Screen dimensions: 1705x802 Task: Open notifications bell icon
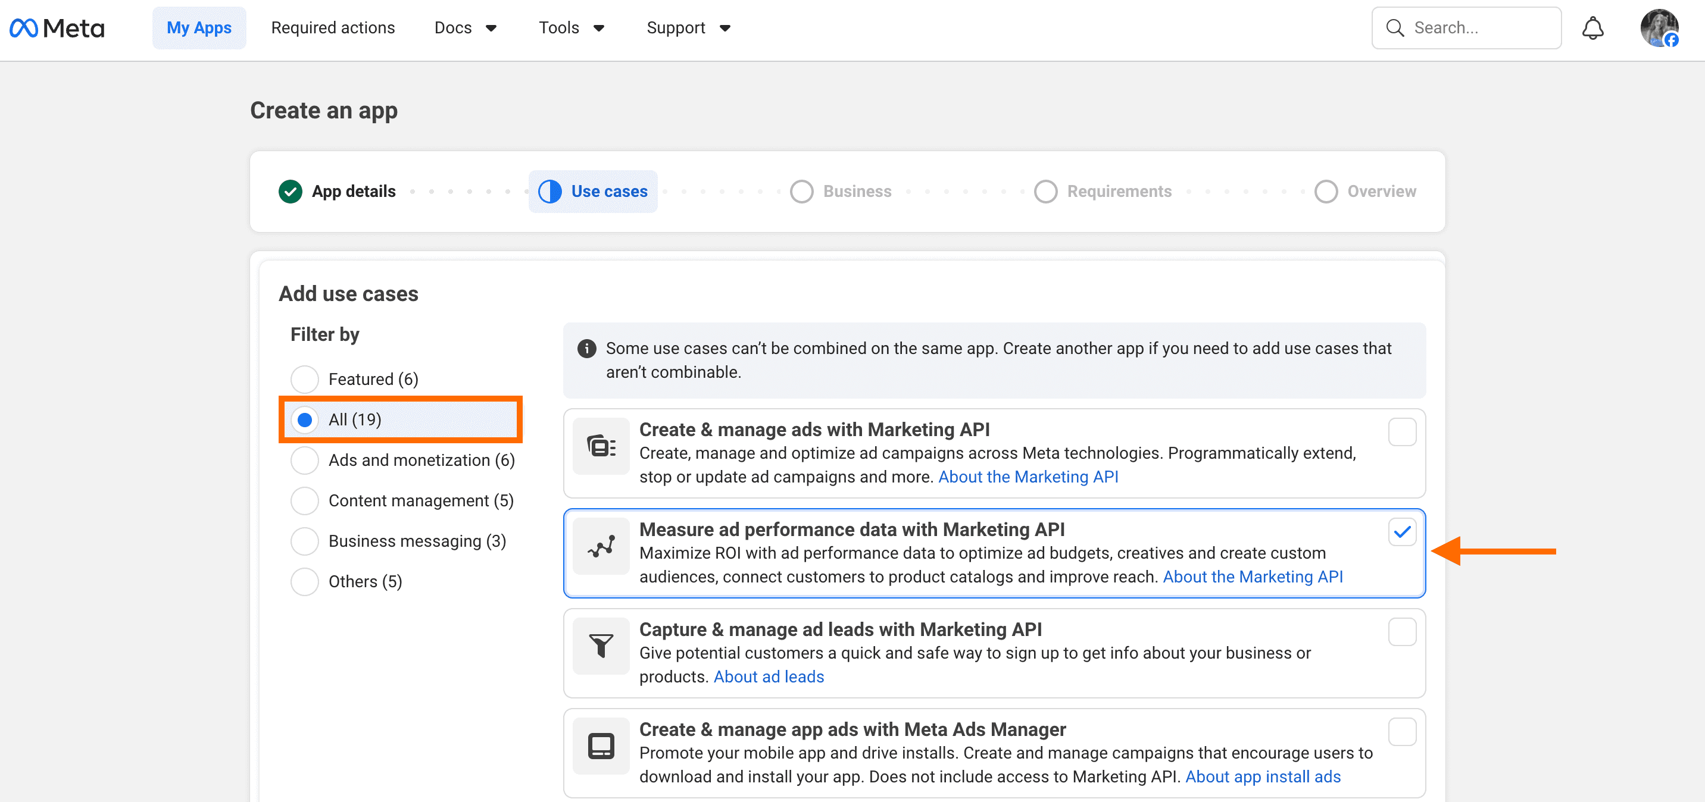click(1592, 28)
